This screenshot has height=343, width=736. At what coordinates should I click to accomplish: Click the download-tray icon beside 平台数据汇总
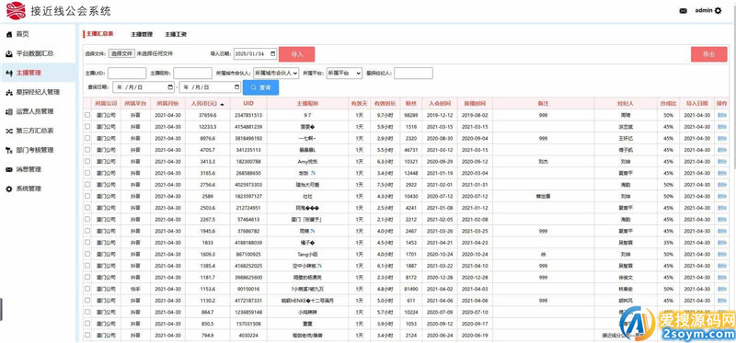(8, 53)
